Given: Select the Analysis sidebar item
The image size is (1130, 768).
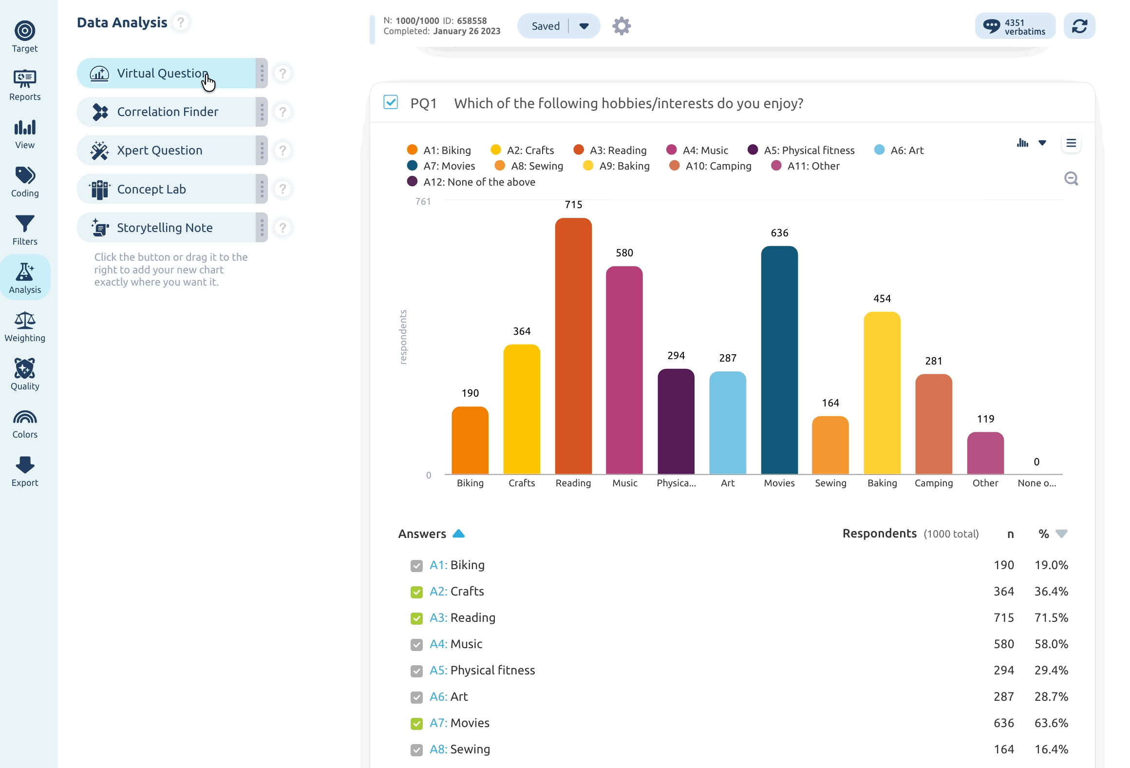Looking at the screenshot, I should 25,277.
